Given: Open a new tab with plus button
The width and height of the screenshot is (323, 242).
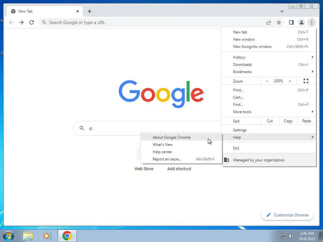Looking at the screenshot, I should click(x=89, y=11).
